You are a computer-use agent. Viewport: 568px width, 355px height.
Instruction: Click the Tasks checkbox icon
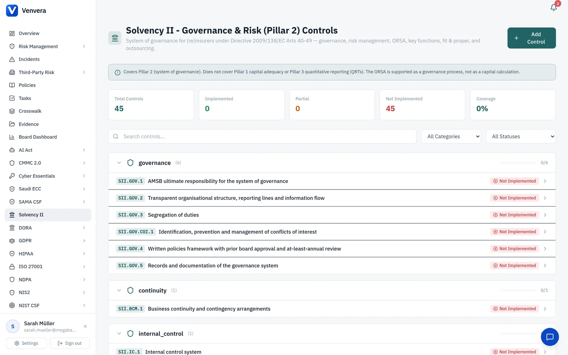tap(12, 98)
